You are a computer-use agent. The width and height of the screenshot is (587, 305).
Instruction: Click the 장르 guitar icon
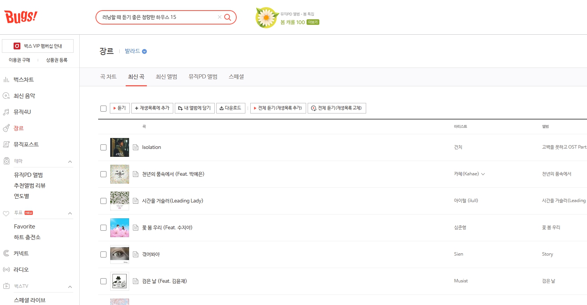click(6, 128)
